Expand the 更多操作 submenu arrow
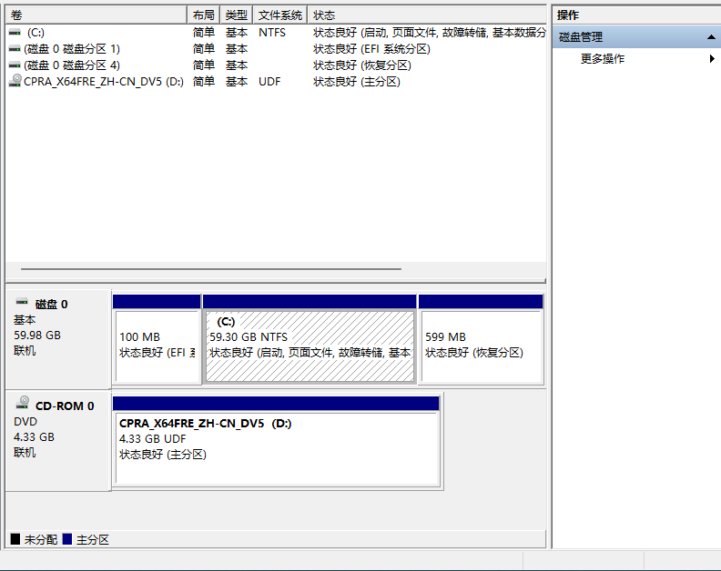The width and height of the screenshot is (721, 571). point(712,59)
